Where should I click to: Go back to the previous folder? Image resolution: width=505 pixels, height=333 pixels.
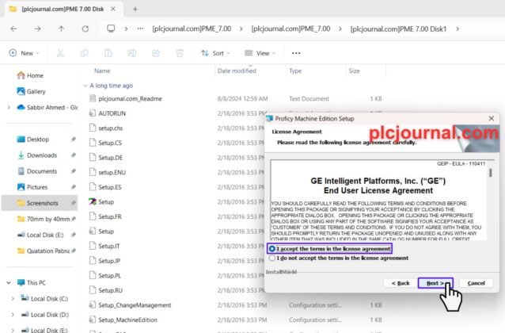point(13,29)
